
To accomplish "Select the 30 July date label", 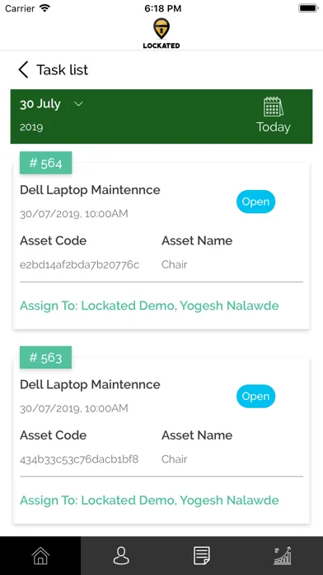I will [x=40, y=104].
